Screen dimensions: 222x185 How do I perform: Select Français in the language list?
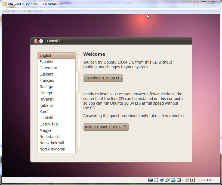(x=47, y=80)
